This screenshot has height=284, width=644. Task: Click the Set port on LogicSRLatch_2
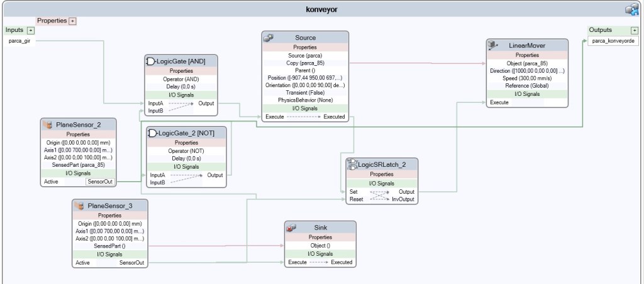click(x=353, y=192)
